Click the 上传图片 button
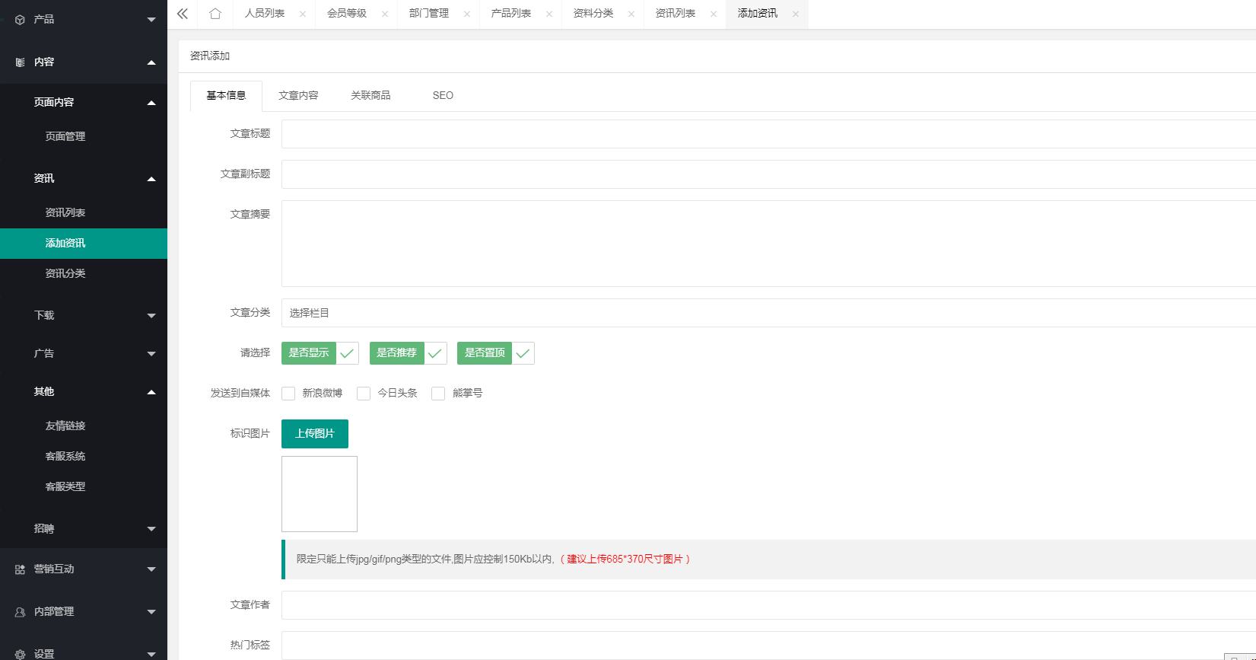The width and height of the screenshot is (1256, 660). (x=315, y=434)
